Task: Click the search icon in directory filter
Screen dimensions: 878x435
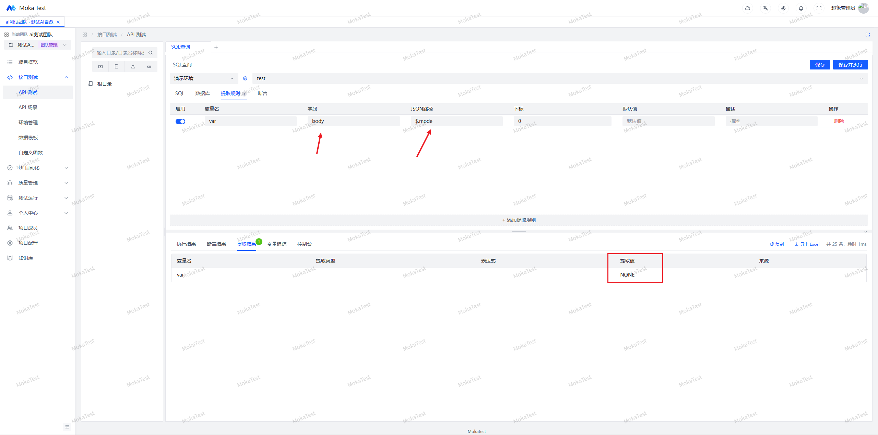Action: click(151, 53)
